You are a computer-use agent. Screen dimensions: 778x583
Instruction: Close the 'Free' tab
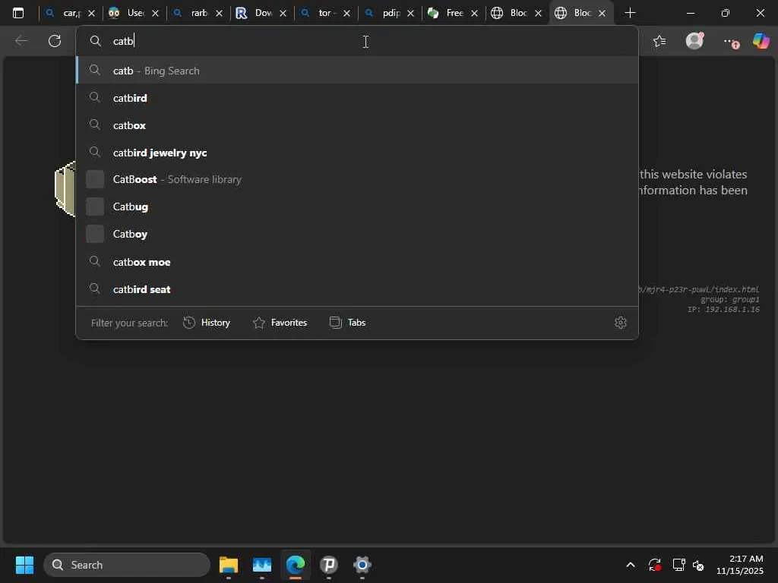(474, 14)
